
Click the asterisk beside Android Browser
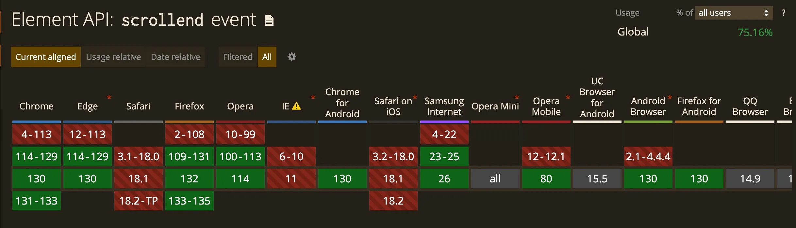[x=670, y=97]
